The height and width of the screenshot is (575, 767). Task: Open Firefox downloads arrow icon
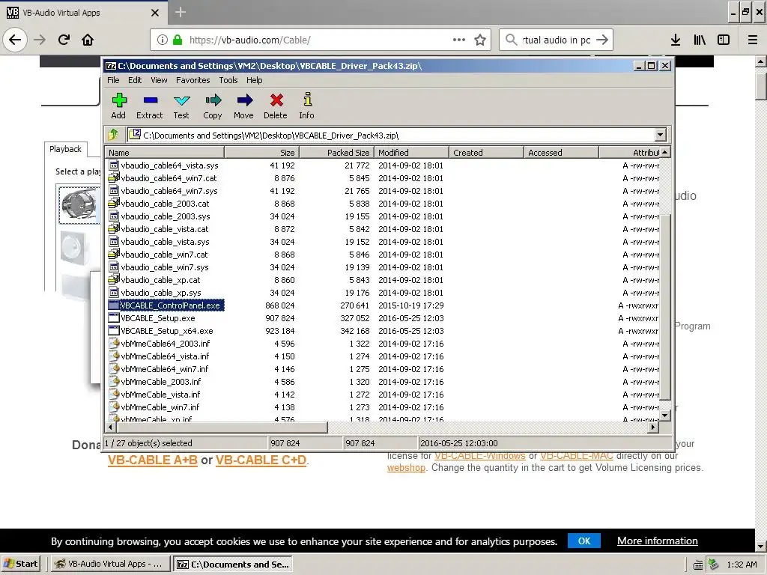(676, 40)
